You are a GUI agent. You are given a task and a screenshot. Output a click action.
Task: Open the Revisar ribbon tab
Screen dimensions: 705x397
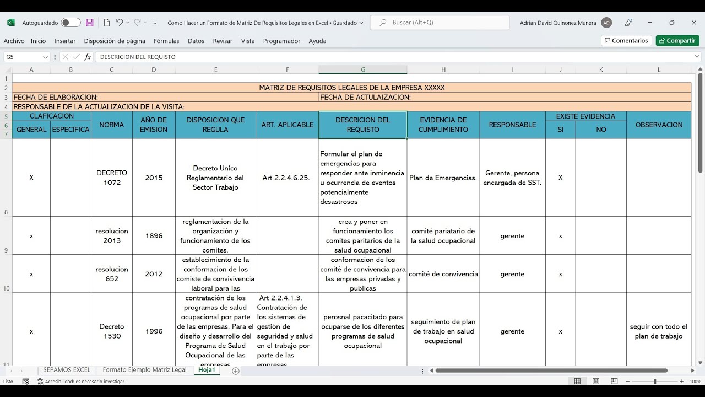coord(223,41)
